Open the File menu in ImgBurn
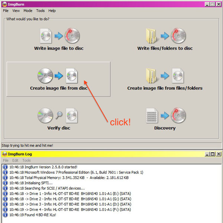This screenshot has width=223, height=223. coord(6,11)
